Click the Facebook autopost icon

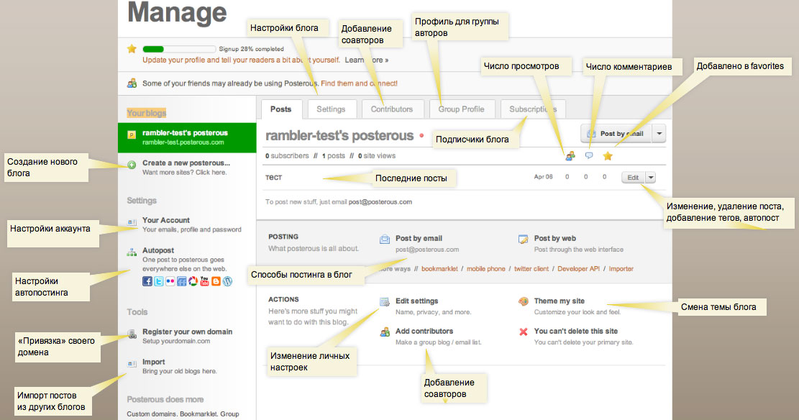(147, 281)
